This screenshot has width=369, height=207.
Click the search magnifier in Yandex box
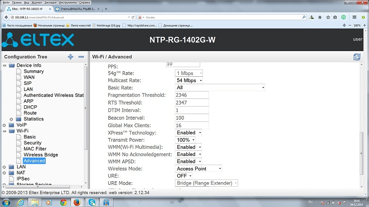coord(304,17)
